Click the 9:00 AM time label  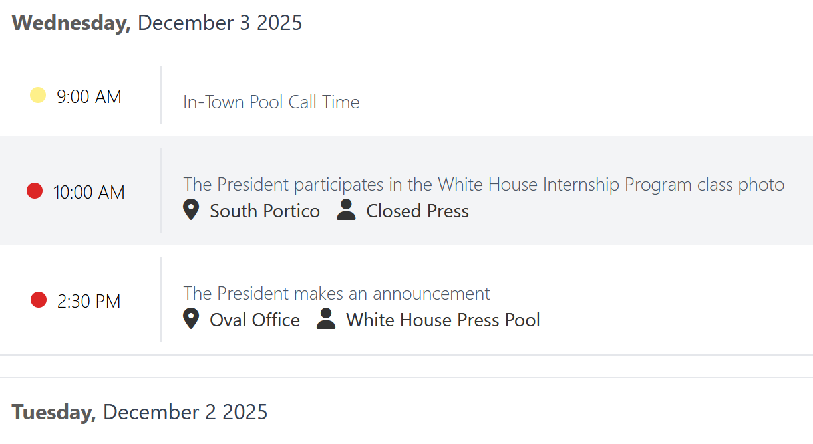(x=89, y=97)
